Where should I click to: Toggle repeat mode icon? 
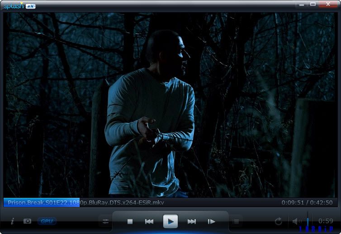[x=278, y=221]
